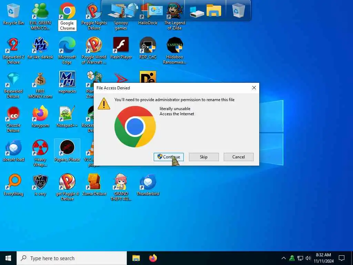Select the Zuma Deluxe shortcut

pyautogui.click(x=94, y=185)
